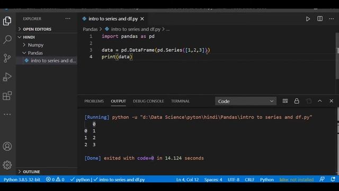The image size is (339, 191).
Task: Click line number 2 in the gutter
Action: pyautogui.click(x=91, y=43)
